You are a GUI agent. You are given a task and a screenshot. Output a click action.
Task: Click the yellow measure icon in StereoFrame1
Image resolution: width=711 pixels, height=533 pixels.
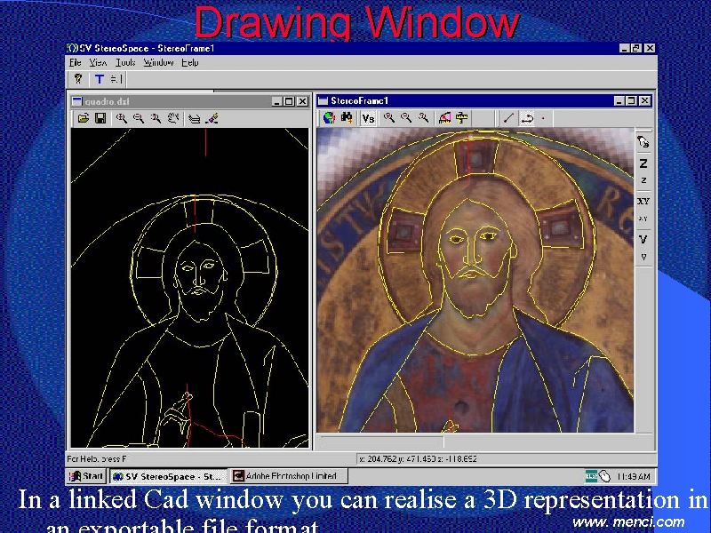click(461, 118)
